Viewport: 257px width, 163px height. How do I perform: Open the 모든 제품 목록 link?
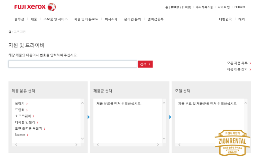click(x=239, y=63)
